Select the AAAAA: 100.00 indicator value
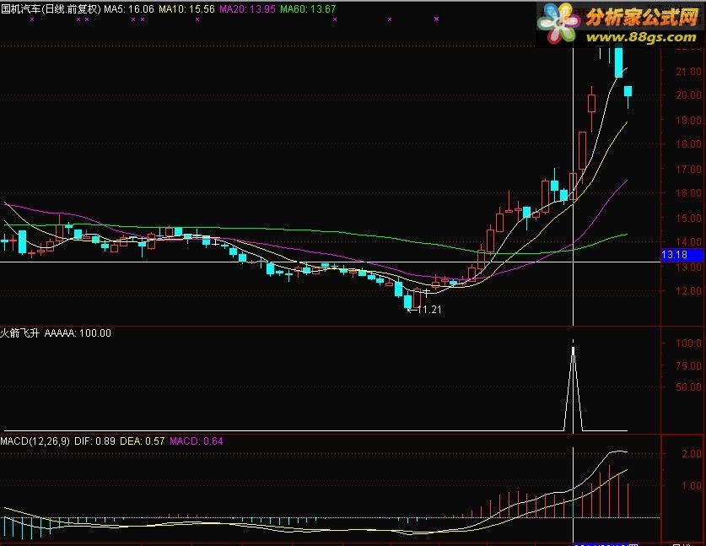This screenshot has height=546, width=706. [x=78, y=333]
